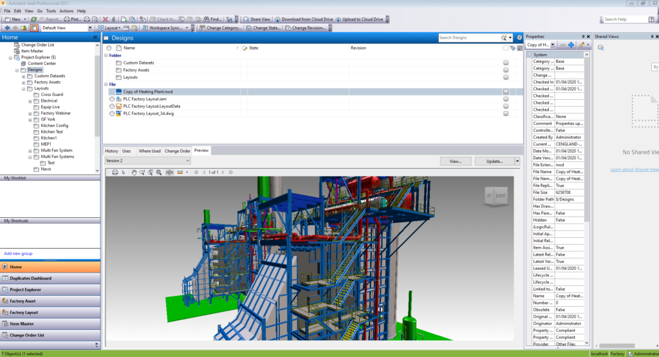
Task: Open the Update button dropdown arrow
Action: pyautogui.click(x=517, y=161)
